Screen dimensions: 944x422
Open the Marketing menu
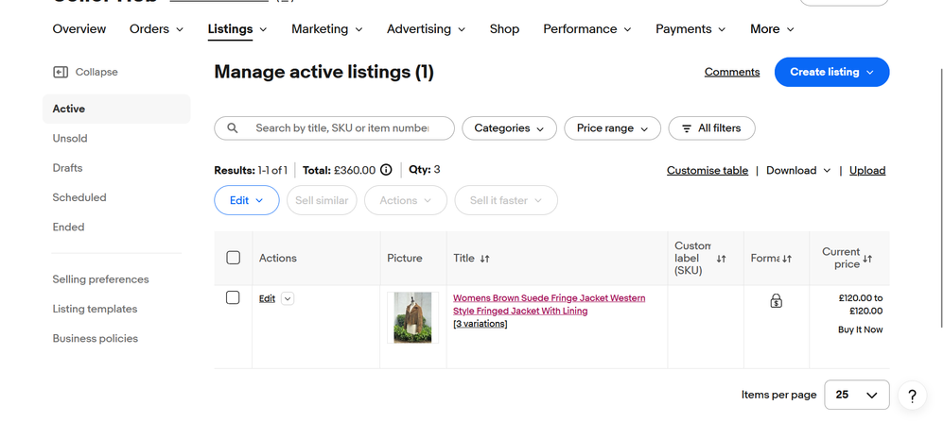point(326,29)
